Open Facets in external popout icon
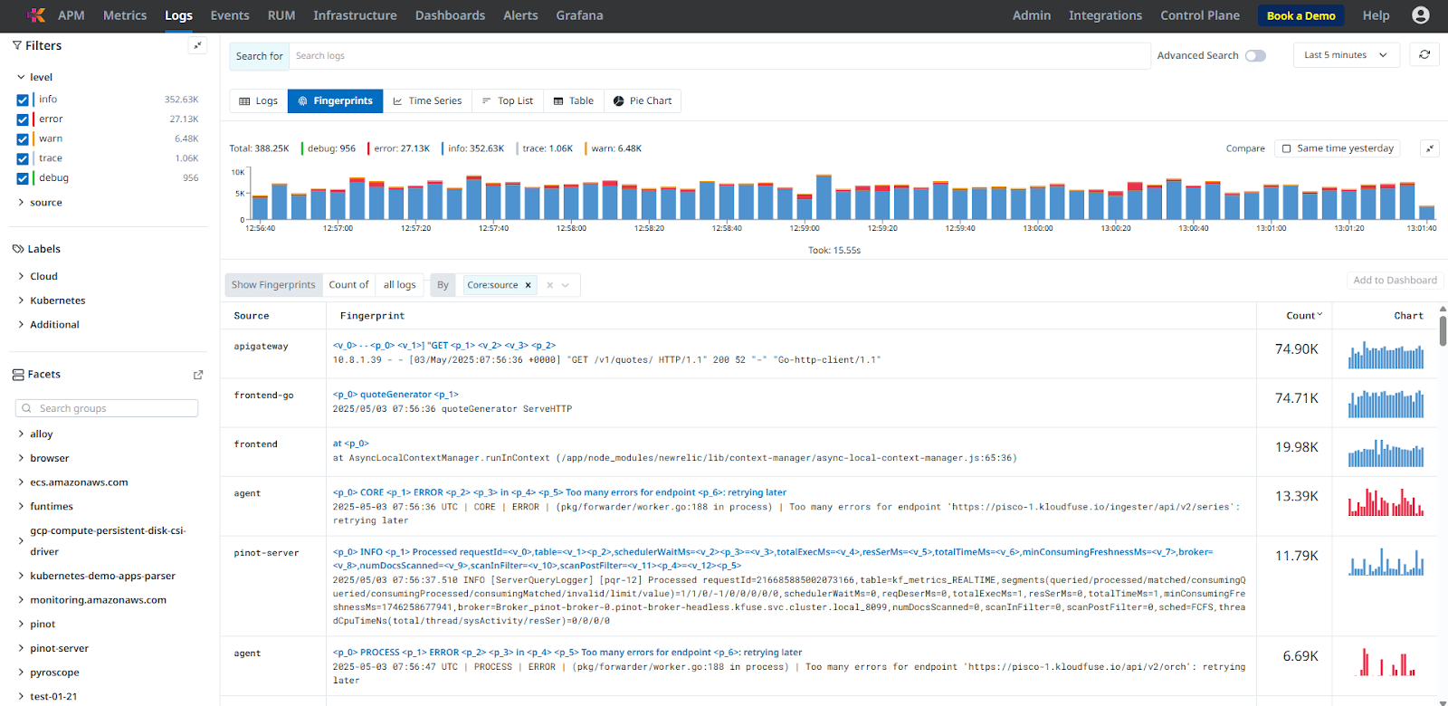This screenshot has height=706, width=1448. (x=198, y=375)
